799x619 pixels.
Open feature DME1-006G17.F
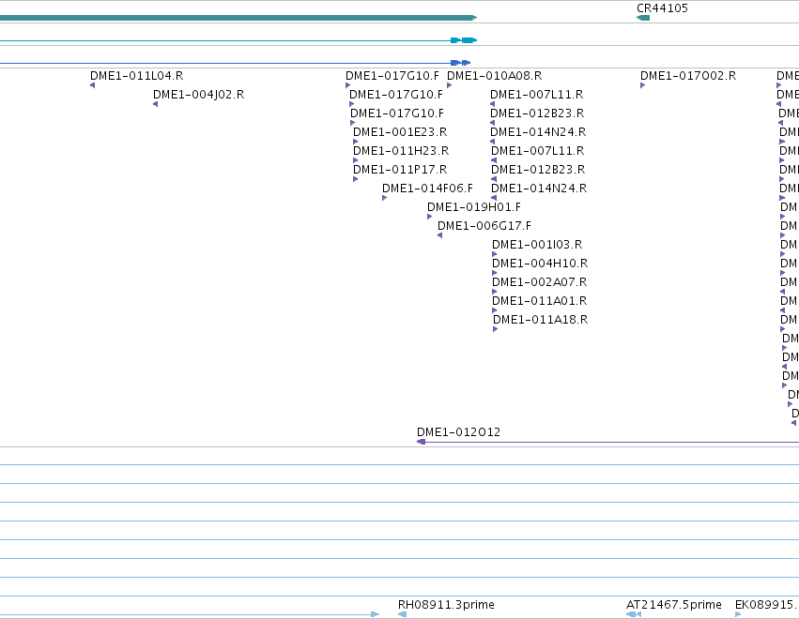pos(484,226)
